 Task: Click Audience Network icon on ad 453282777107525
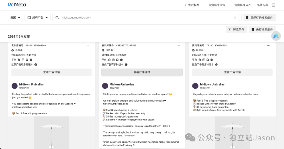(x=117, y=60)
